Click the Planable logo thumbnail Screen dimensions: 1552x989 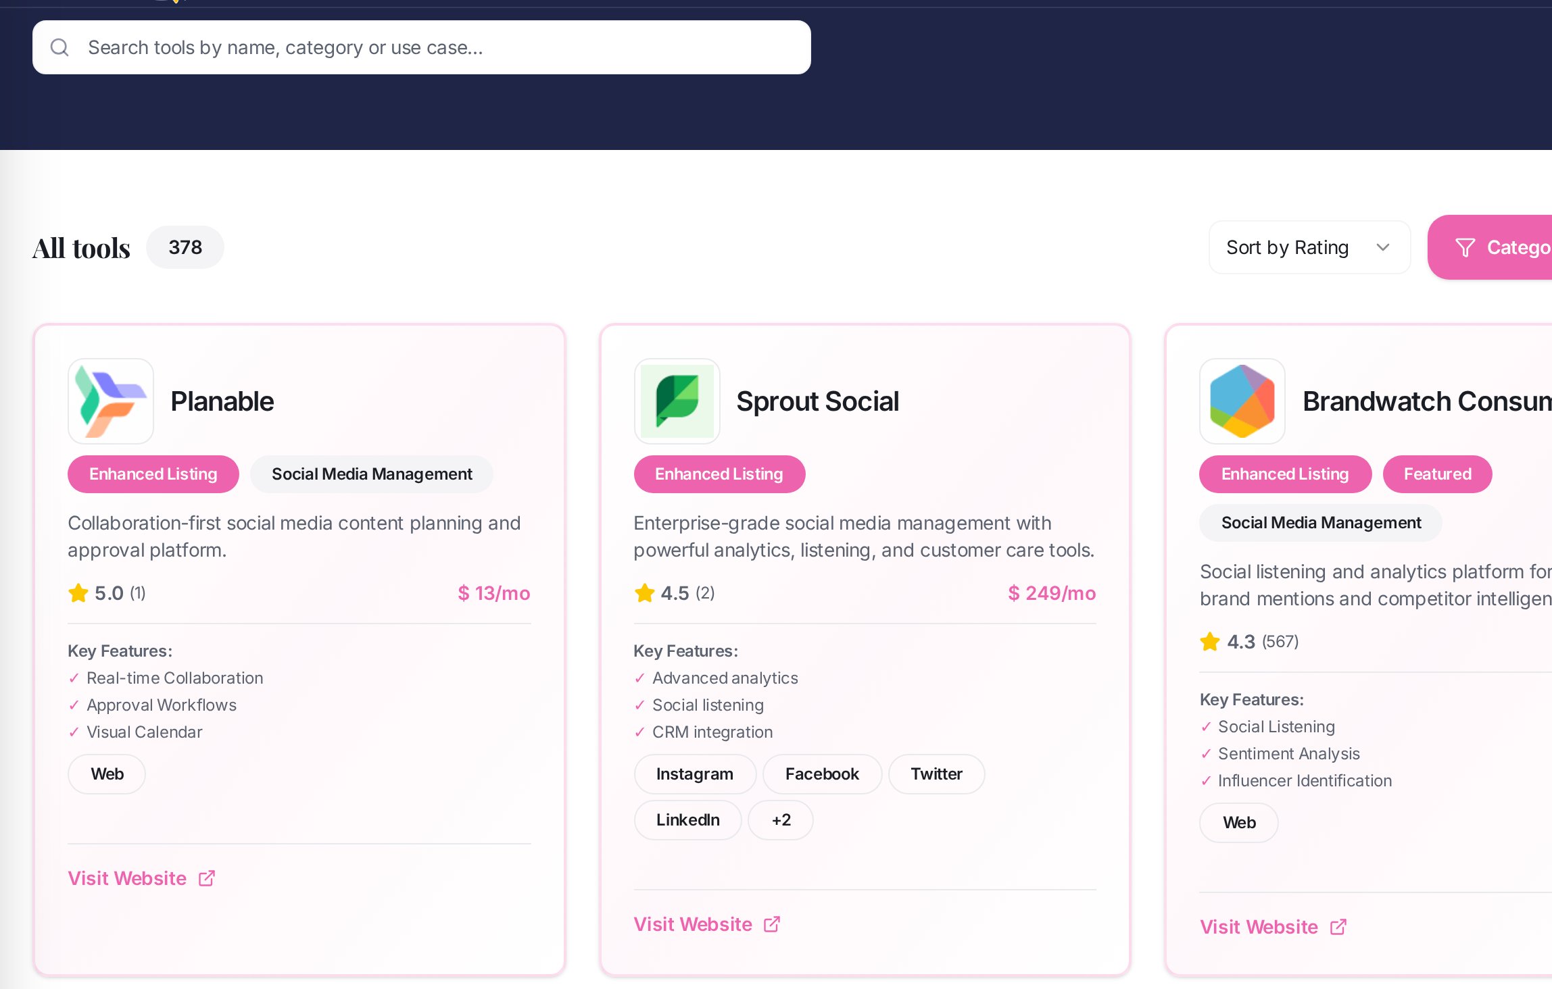[x=111, y=401]
